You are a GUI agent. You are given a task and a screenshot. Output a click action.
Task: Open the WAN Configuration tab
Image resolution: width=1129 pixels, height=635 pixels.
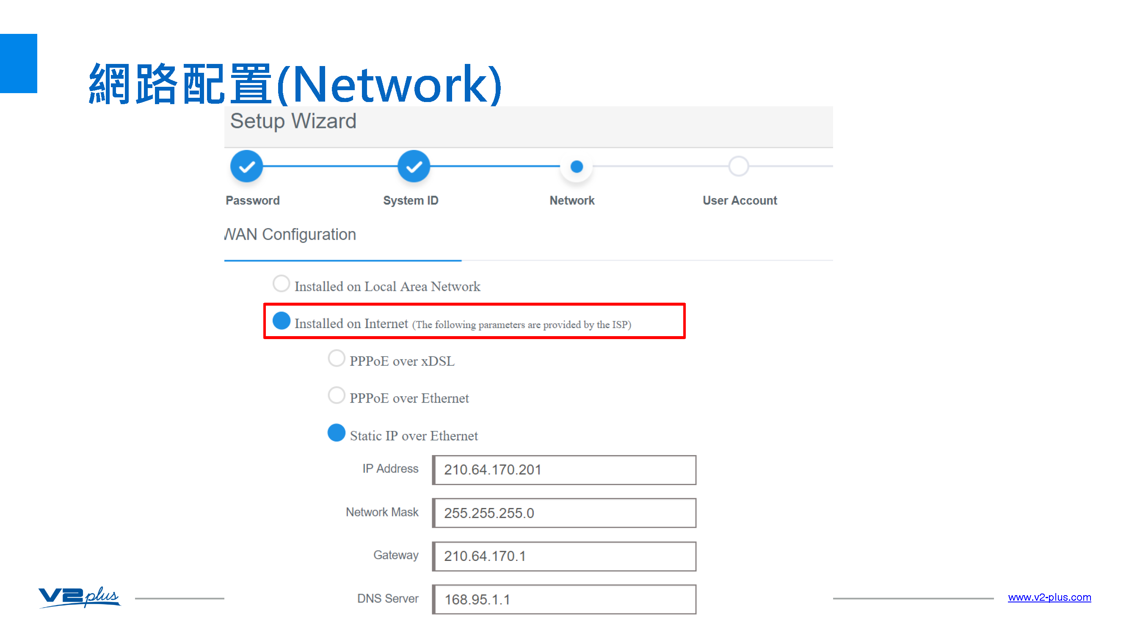290,235
